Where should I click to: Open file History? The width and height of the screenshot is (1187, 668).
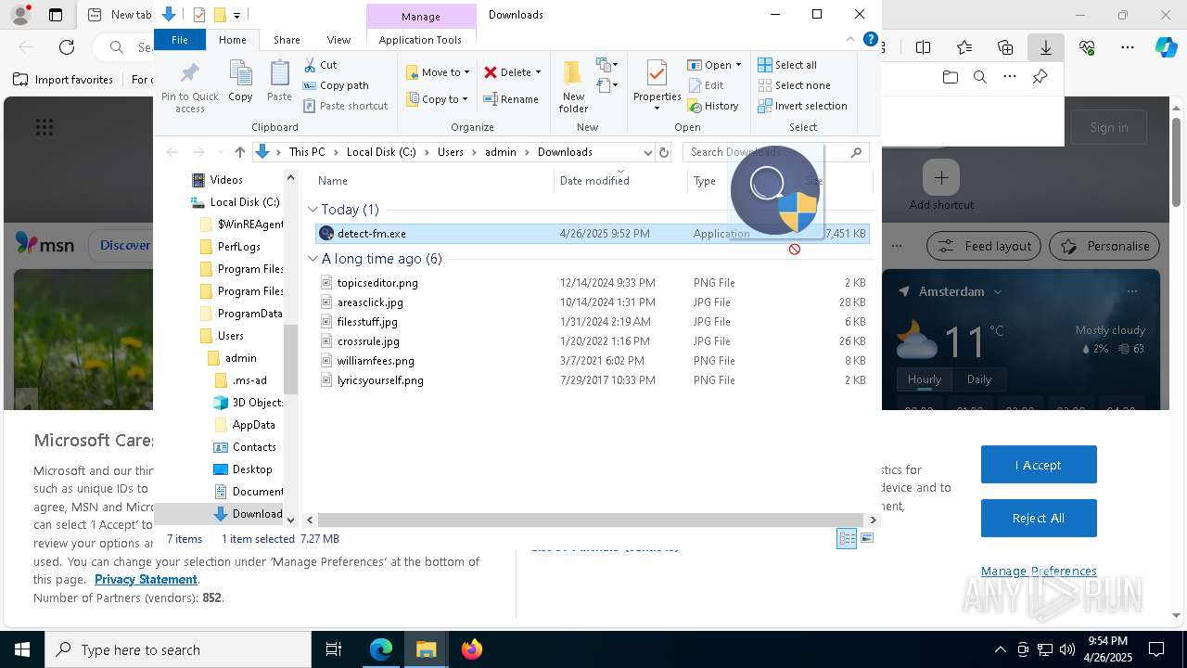pyautogui.click(x=713, y=106)
